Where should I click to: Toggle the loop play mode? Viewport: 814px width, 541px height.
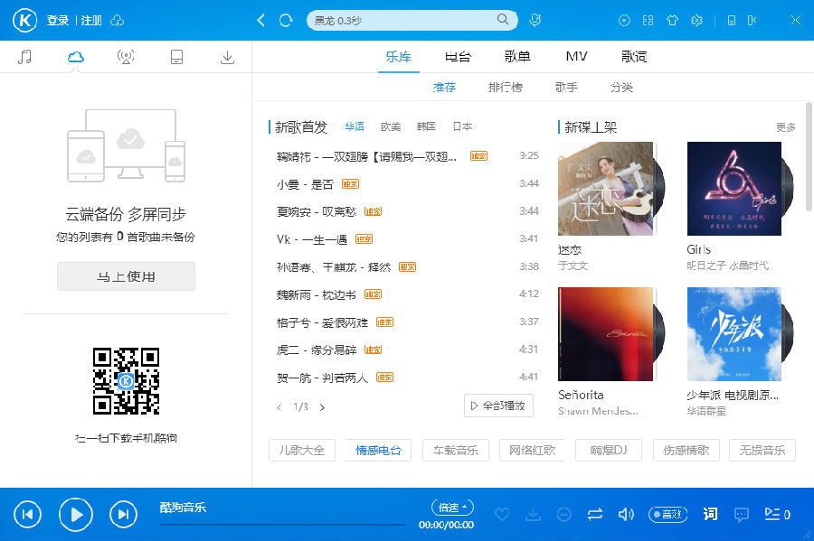click(595, 514)
